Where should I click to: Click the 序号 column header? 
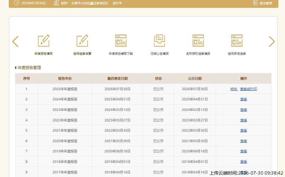click(27, 78)
